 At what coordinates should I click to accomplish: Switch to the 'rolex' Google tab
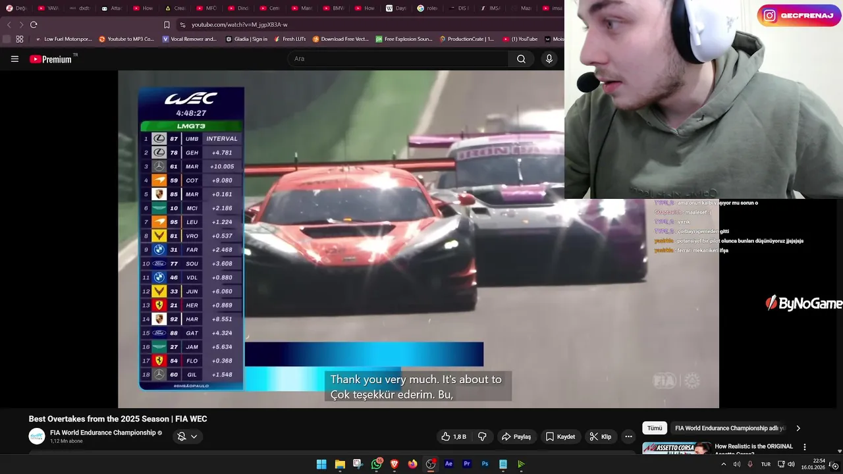click(x=428, y=9)
